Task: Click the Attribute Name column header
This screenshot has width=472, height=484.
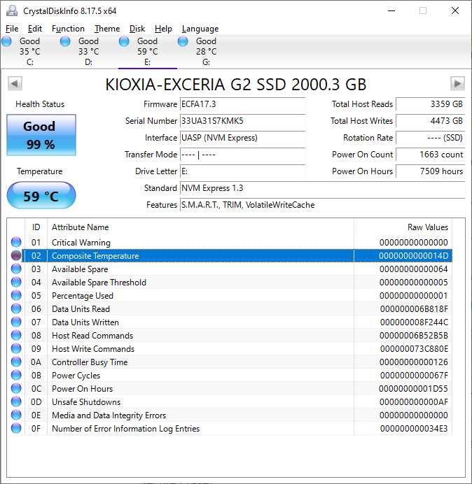Action: (x=200, y=227)
